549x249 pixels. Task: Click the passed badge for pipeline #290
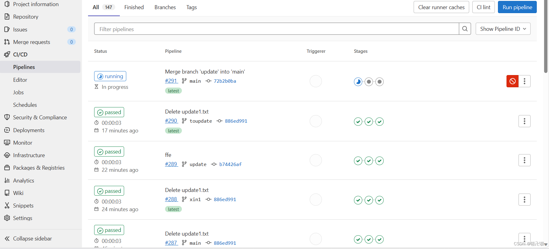109,112
